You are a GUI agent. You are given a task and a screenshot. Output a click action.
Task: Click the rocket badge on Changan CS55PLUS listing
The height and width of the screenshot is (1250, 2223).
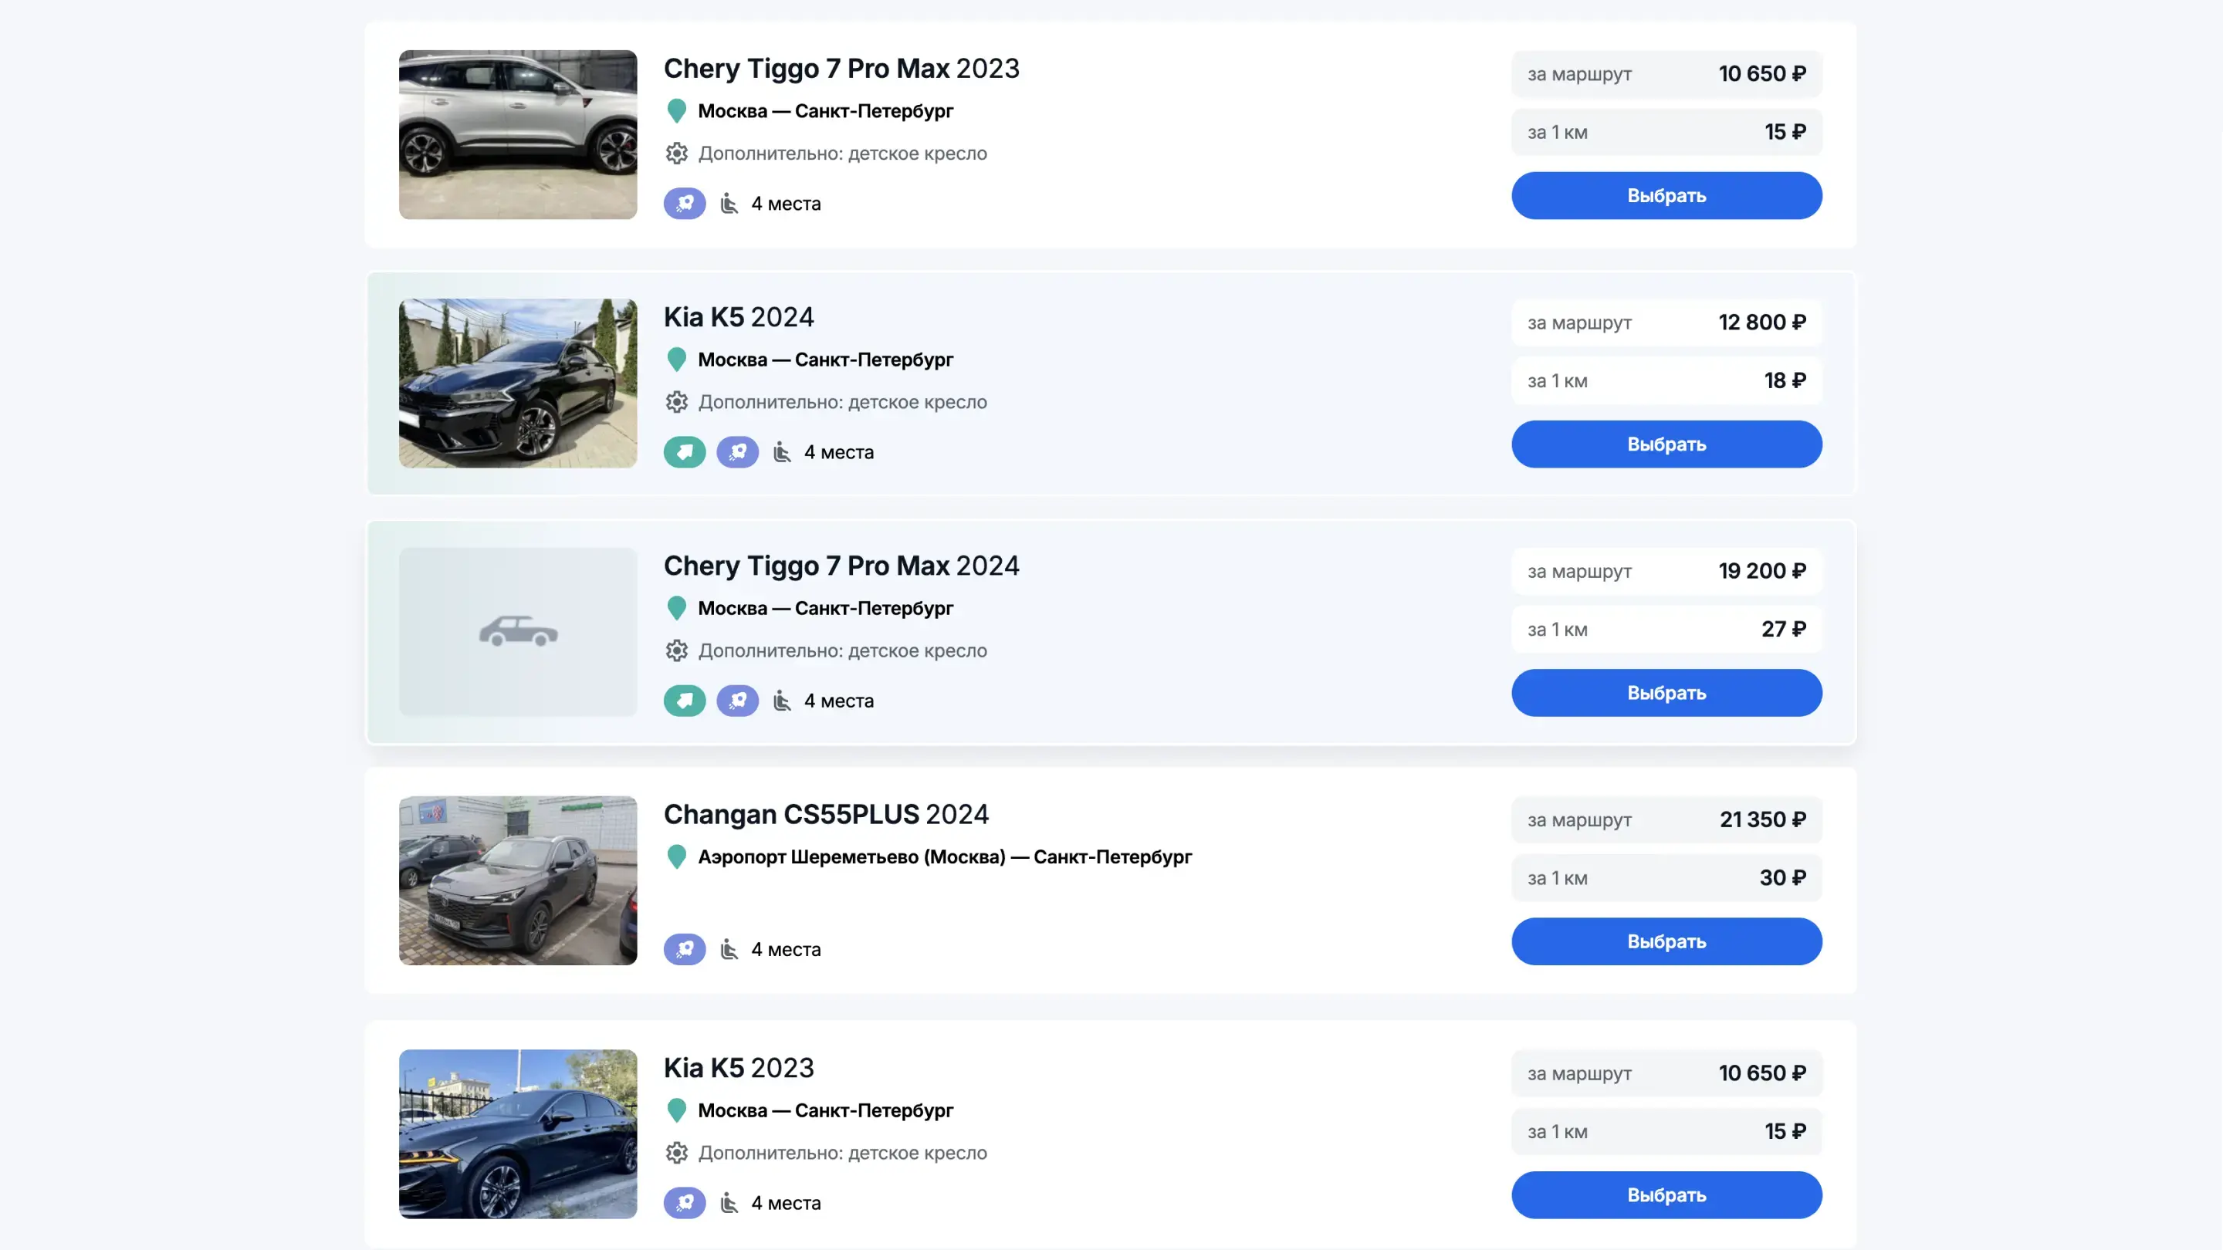[685, 949]
